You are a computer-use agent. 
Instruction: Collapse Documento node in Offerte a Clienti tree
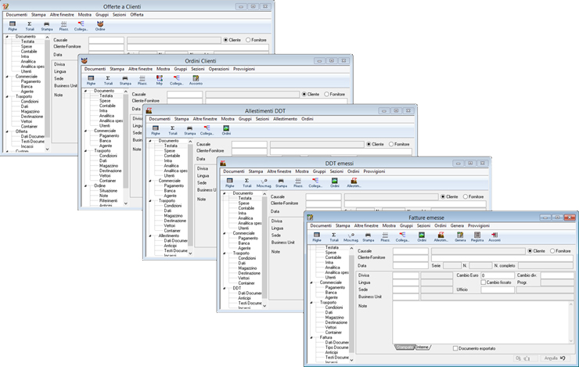click(x=7, y=37)
